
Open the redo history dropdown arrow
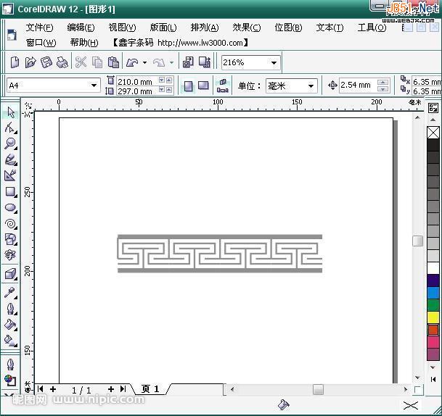pyautogui.click(x=171, y=62)
